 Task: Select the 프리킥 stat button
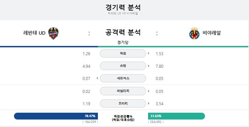[123, 104]
